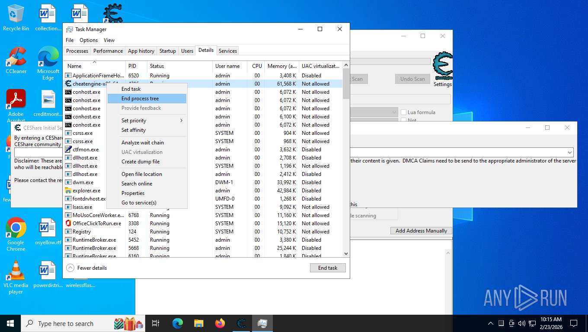The height and width of the screenshot is (332, 588).
Task: Click the volume icon in system tray
Action: [521, 323]
